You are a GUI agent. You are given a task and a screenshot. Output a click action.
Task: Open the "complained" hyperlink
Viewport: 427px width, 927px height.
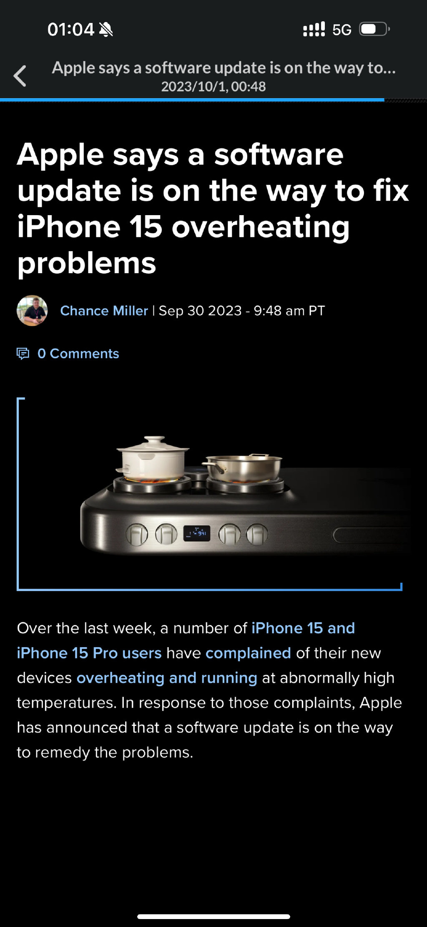248,653
